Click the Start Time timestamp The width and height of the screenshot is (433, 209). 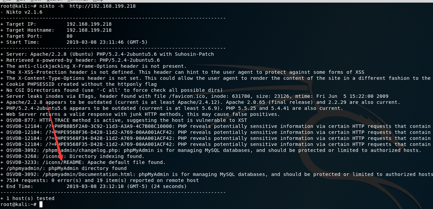click(107, 42)
